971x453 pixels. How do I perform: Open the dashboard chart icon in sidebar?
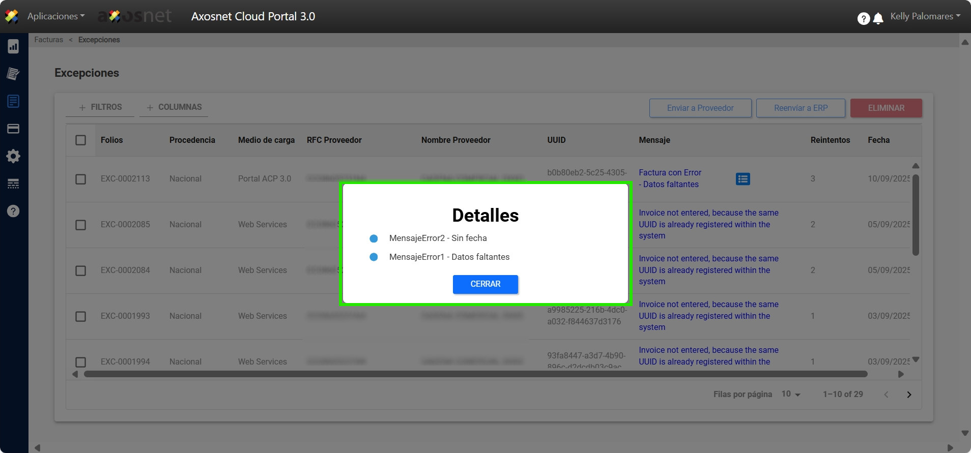pyautogui.click(x=13, y=47)
